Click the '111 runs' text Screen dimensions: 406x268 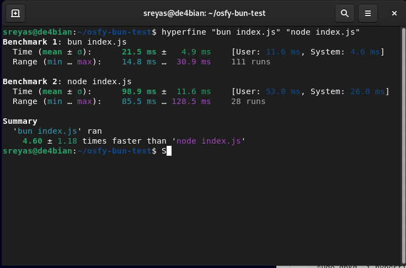pyautogui.click(x=250, y=62)
